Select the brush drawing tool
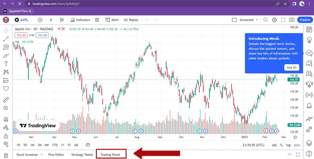Image resolution: width=314 pixels, height=159 pixels. 6,55
